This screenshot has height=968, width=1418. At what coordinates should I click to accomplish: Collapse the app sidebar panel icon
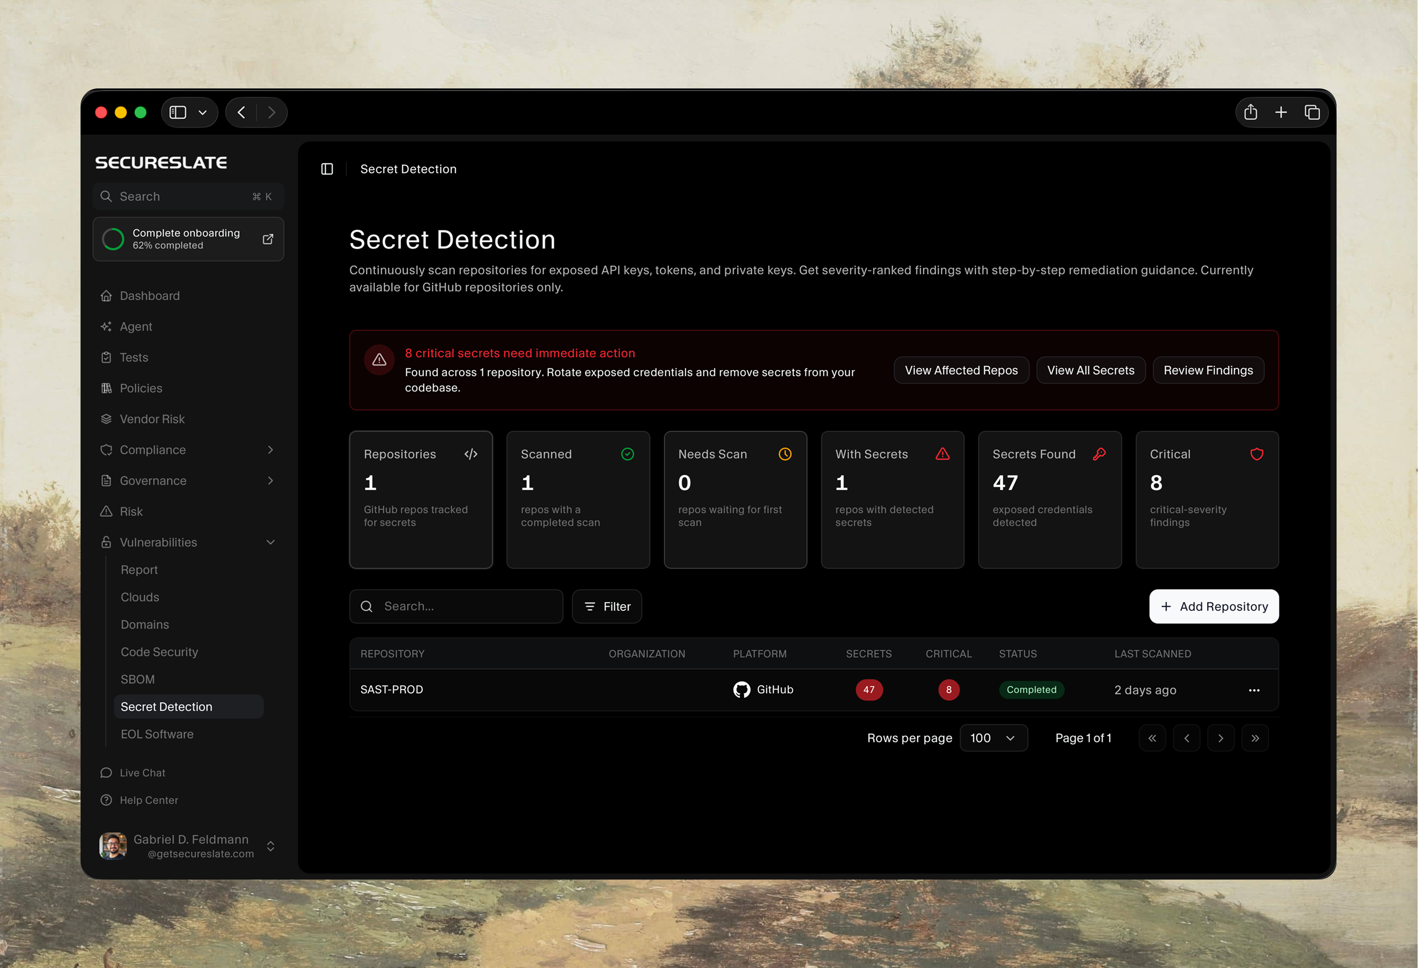coord(327,169)
